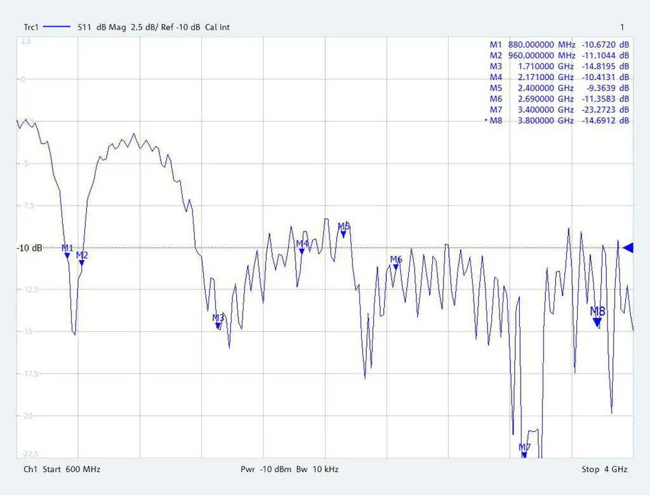Click marker M7 at the bottom of the graph
The image size is (650, 495).
click(x=524, y=450)
